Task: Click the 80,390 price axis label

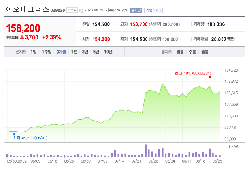Action: point(230,139)
